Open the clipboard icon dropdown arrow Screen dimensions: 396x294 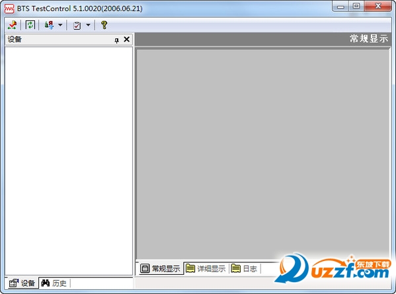[88, 25]
